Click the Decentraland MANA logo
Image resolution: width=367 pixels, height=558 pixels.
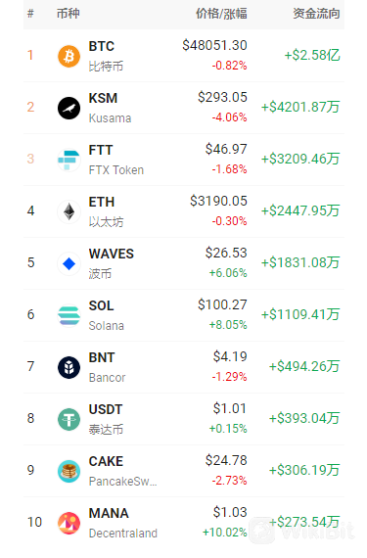[x=69, y=523]
